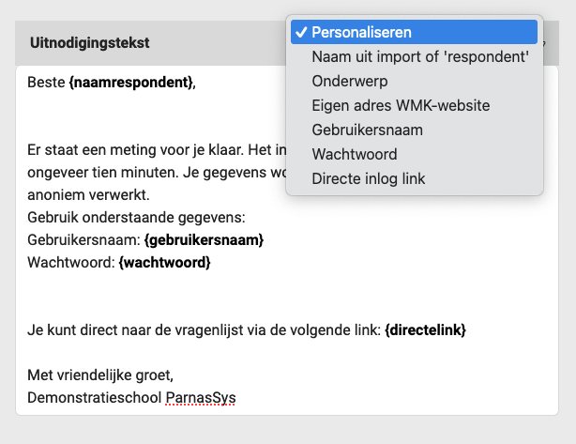576x444 pixels.
Task: Insert the "Directe inlog link" option
Action: (370, 178)
